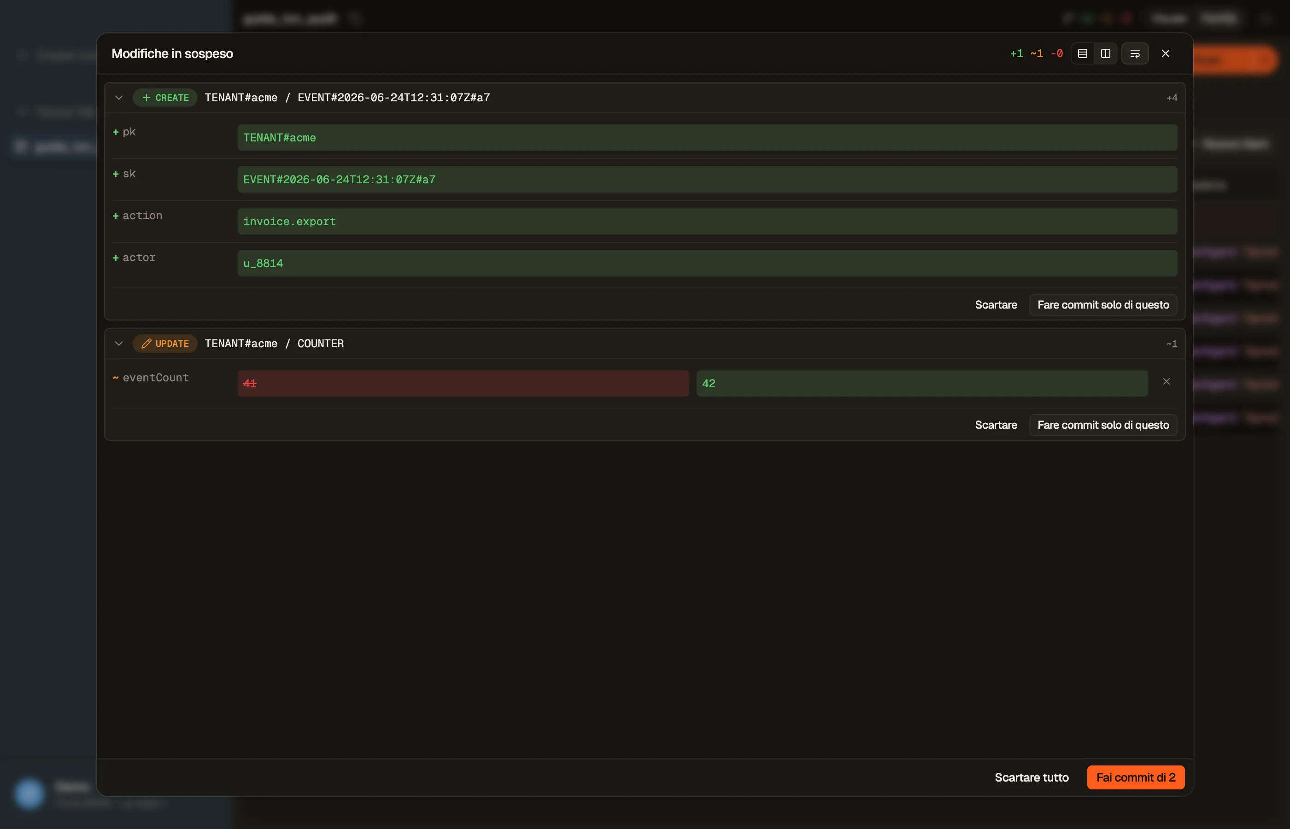Click the actor attribute label
1290x829 pixels.
click(139, 257)
